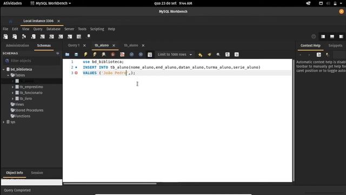Create a new SQL tab from main toolbar

5,36
